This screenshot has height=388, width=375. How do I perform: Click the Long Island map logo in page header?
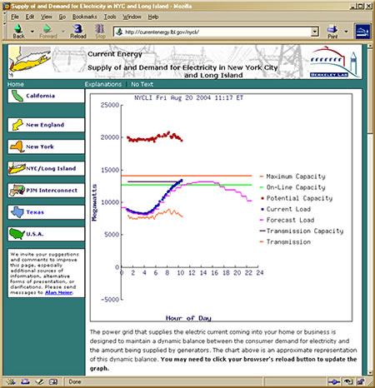(30, 62)
